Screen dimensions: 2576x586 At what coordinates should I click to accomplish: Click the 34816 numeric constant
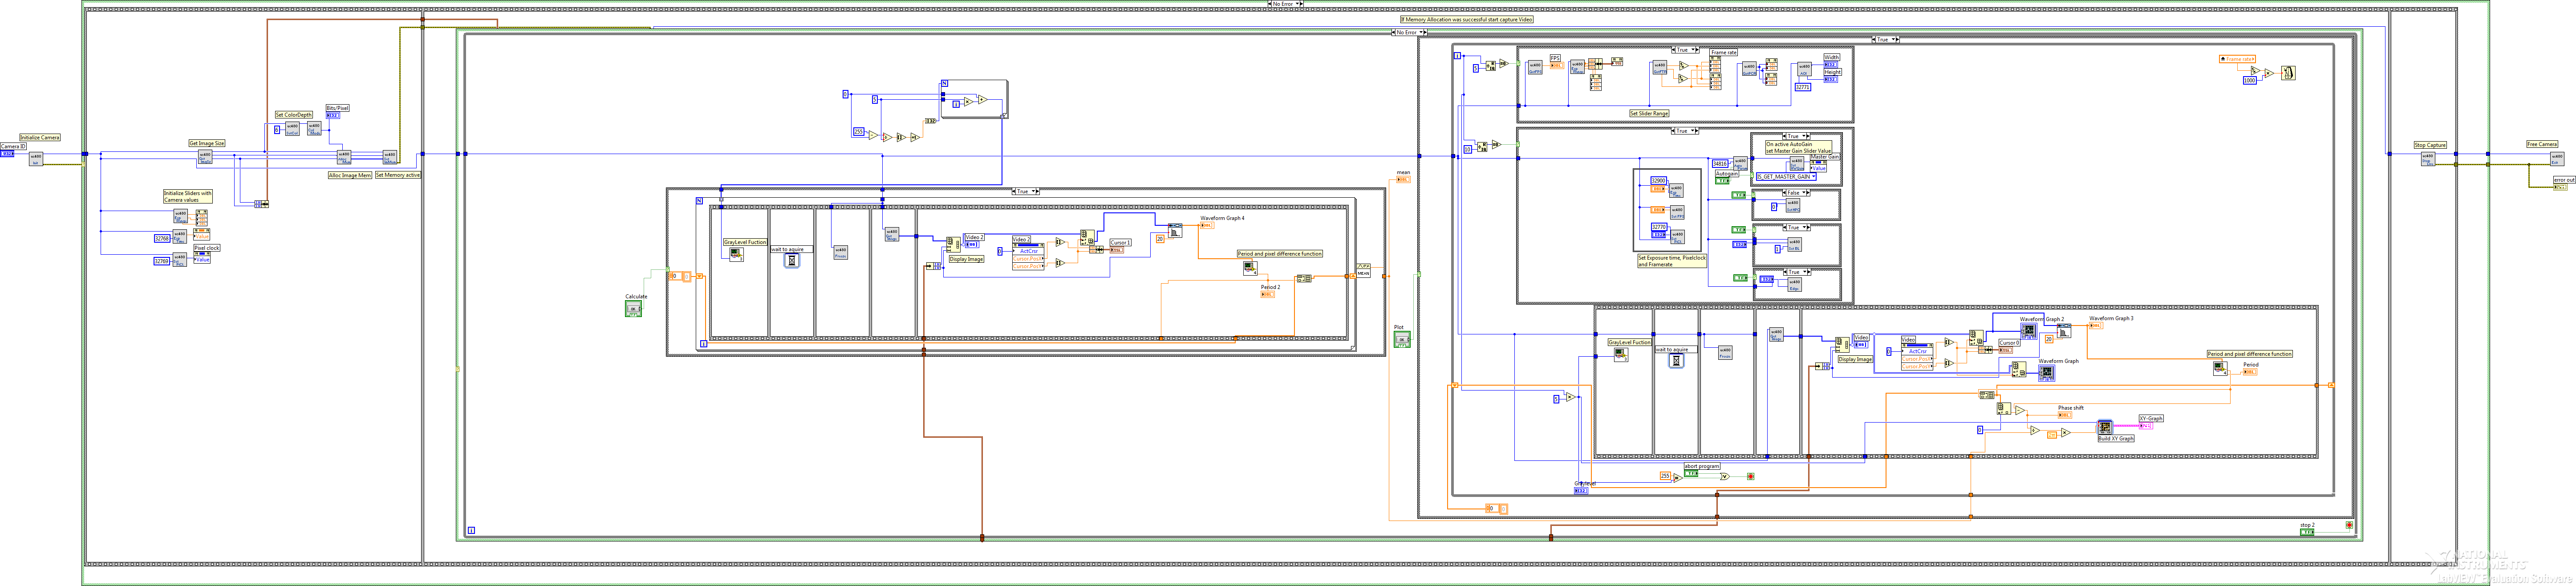coord(1720,163)
